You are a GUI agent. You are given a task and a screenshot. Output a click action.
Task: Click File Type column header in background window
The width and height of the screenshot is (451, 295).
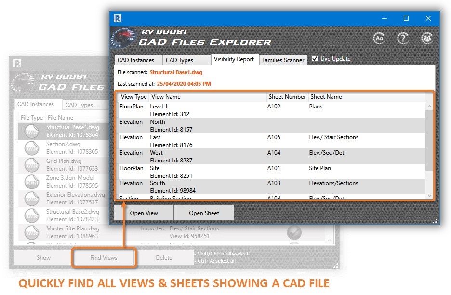(32, 118)
